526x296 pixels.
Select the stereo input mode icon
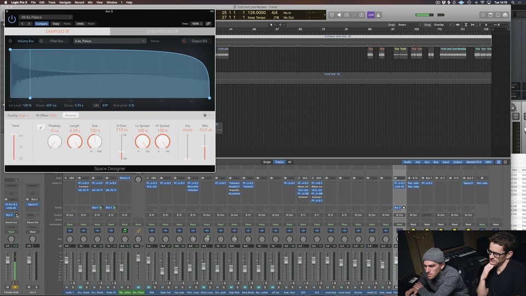click(x=21, y=135)
